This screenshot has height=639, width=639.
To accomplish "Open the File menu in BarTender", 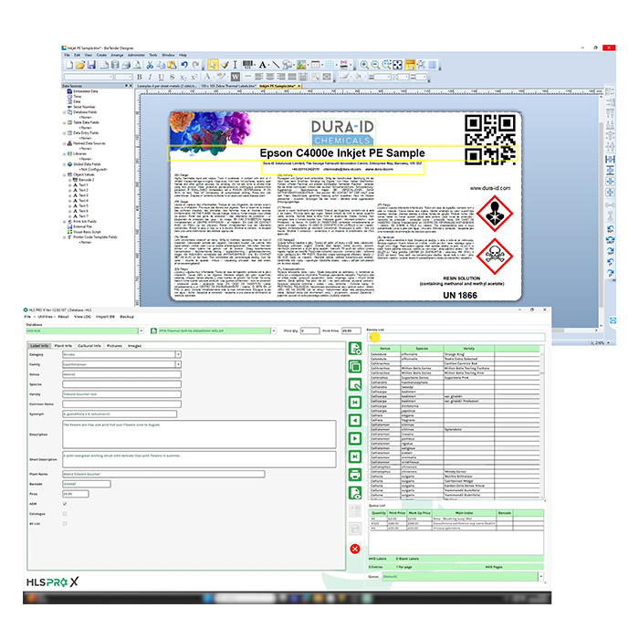I will click(67, 55).
